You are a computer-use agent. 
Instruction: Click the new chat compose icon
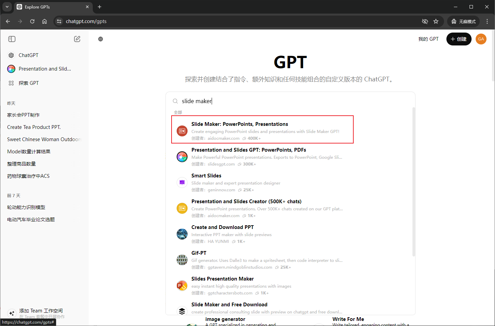pos(77,39)
